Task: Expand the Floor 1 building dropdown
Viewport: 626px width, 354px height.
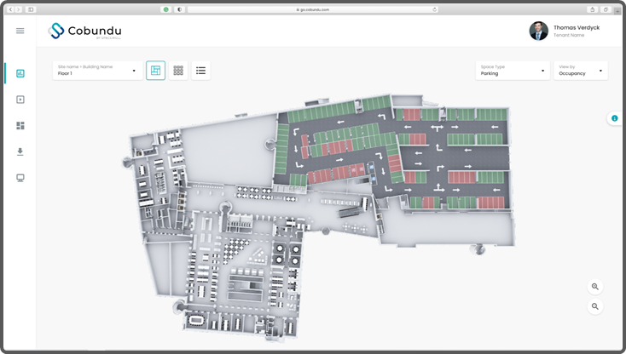Action: [x=98, y=71]
